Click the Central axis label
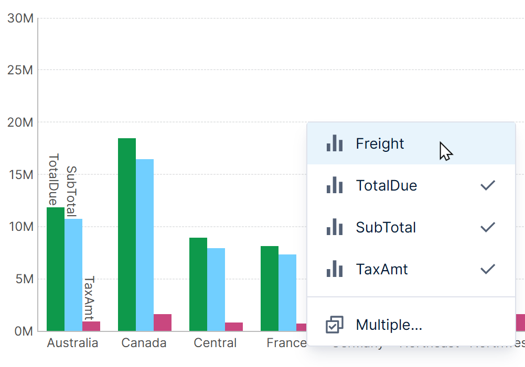 tap(215, 343)
